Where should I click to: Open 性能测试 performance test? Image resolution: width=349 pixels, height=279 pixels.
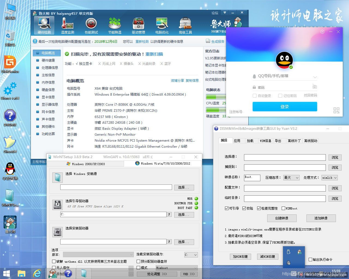91,25
